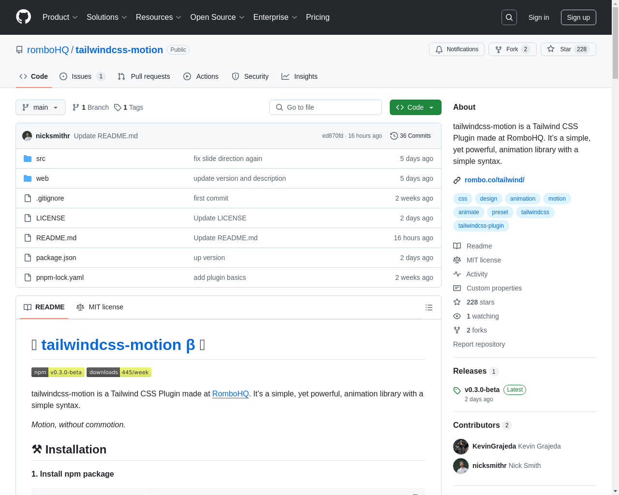
Task: Click the package.json file icon
Action: pos(28,258)
